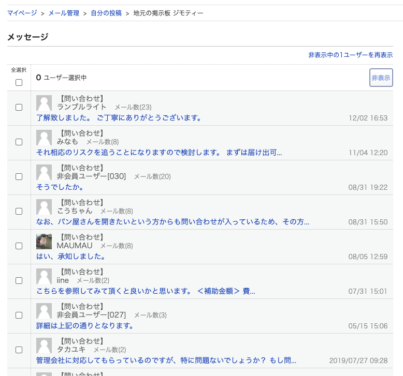
Task: Click タカユキ's default avatar icon
Action: [44, 345]
